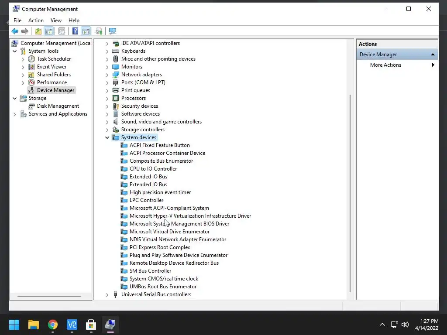Toggle the Show/Hide Console Tree toolbar button
Image resolution: width=447 pixels, height=335 pixels.
(49, 31)
